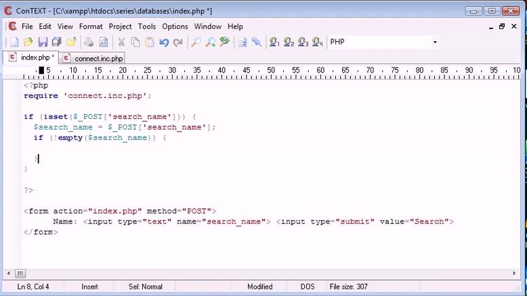Close file using the folder close icon

(x=71, y=42)
